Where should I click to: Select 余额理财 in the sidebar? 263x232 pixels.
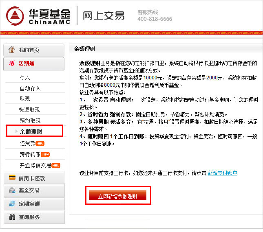tap(31, 131)
